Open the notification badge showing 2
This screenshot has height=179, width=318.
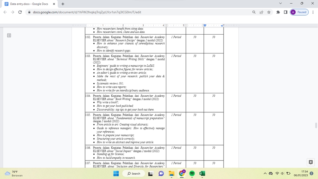click(311, 173)
